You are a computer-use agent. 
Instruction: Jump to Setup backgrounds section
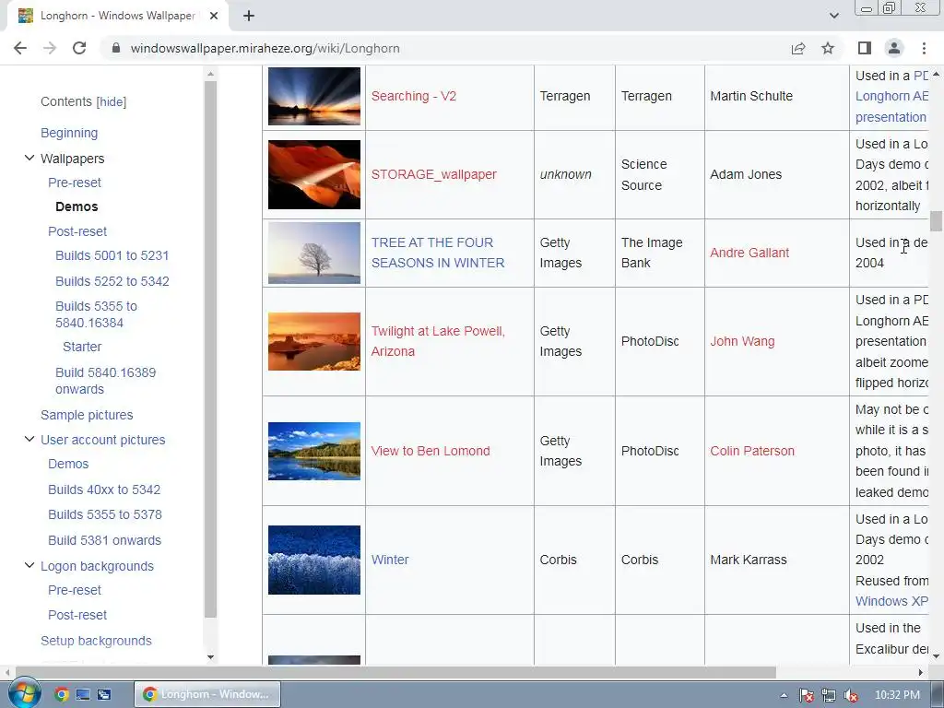[x=96, y=641]
